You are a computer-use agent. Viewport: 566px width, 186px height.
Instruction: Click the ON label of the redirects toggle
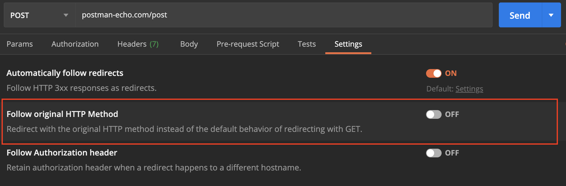pyautogui.click(x=451, y=73)
